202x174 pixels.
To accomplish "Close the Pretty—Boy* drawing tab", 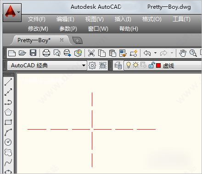I will pyautogui.click(x=62, y=40).
